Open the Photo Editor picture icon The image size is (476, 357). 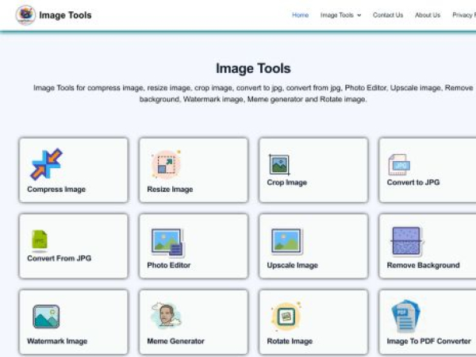pyautogui.click(x=167, y=244)
